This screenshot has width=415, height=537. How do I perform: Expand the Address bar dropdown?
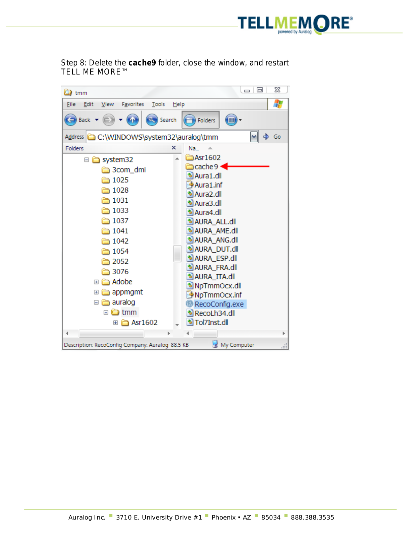[x=254, y=137]
